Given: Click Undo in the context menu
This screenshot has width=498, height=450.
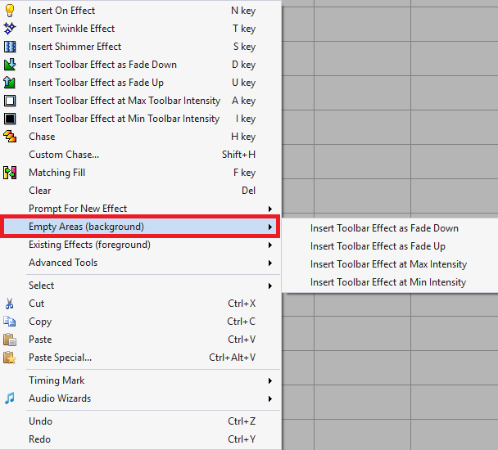Looking at the screenshot, I should pyautogui.click(x=40, y=421).
